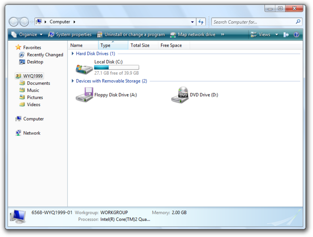Image resolution: width=313 pixels, height=237 pixels.
Task: Sort by Free Space column header
Action: 174,46
